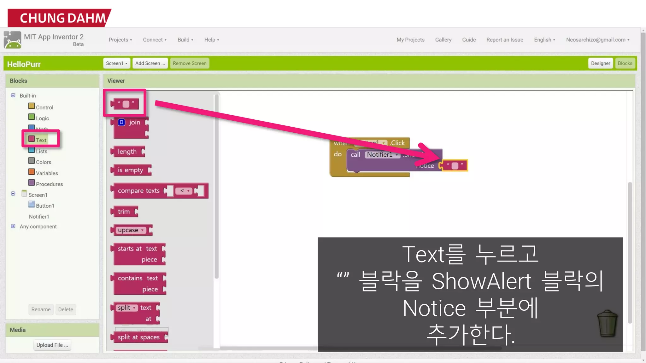Pick the contains text block
Viewport: 646px width, 363px height.
tap(138, 284)
